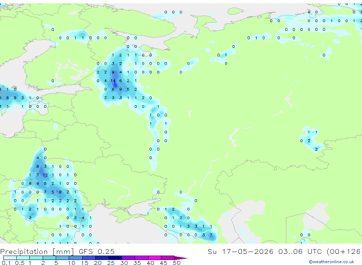
Task: Click the legend label '0.5'
Action: (20, 263)
